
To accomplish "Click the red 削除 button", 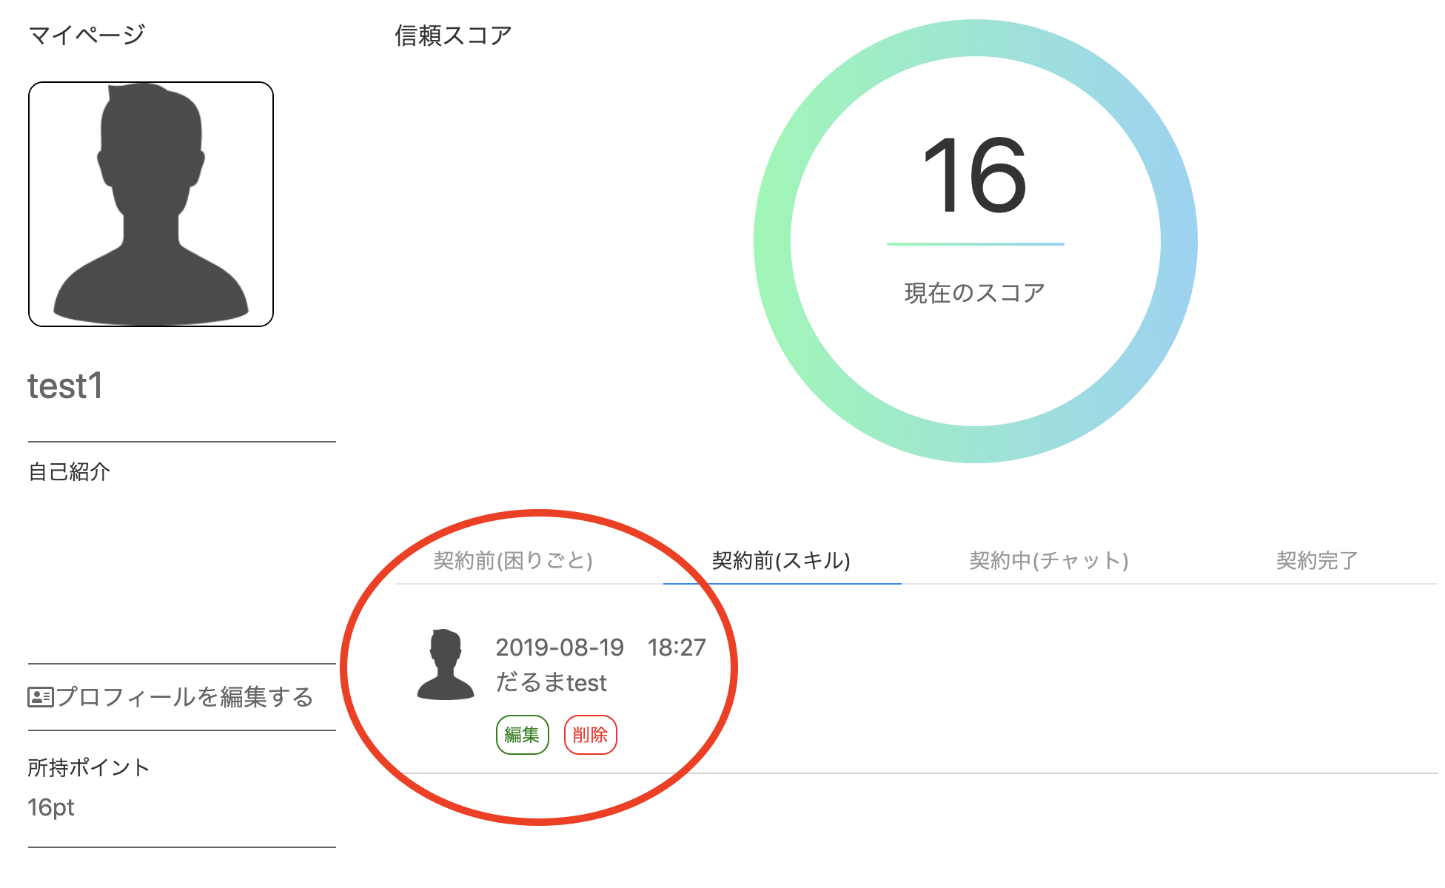I will pos(590,734).
